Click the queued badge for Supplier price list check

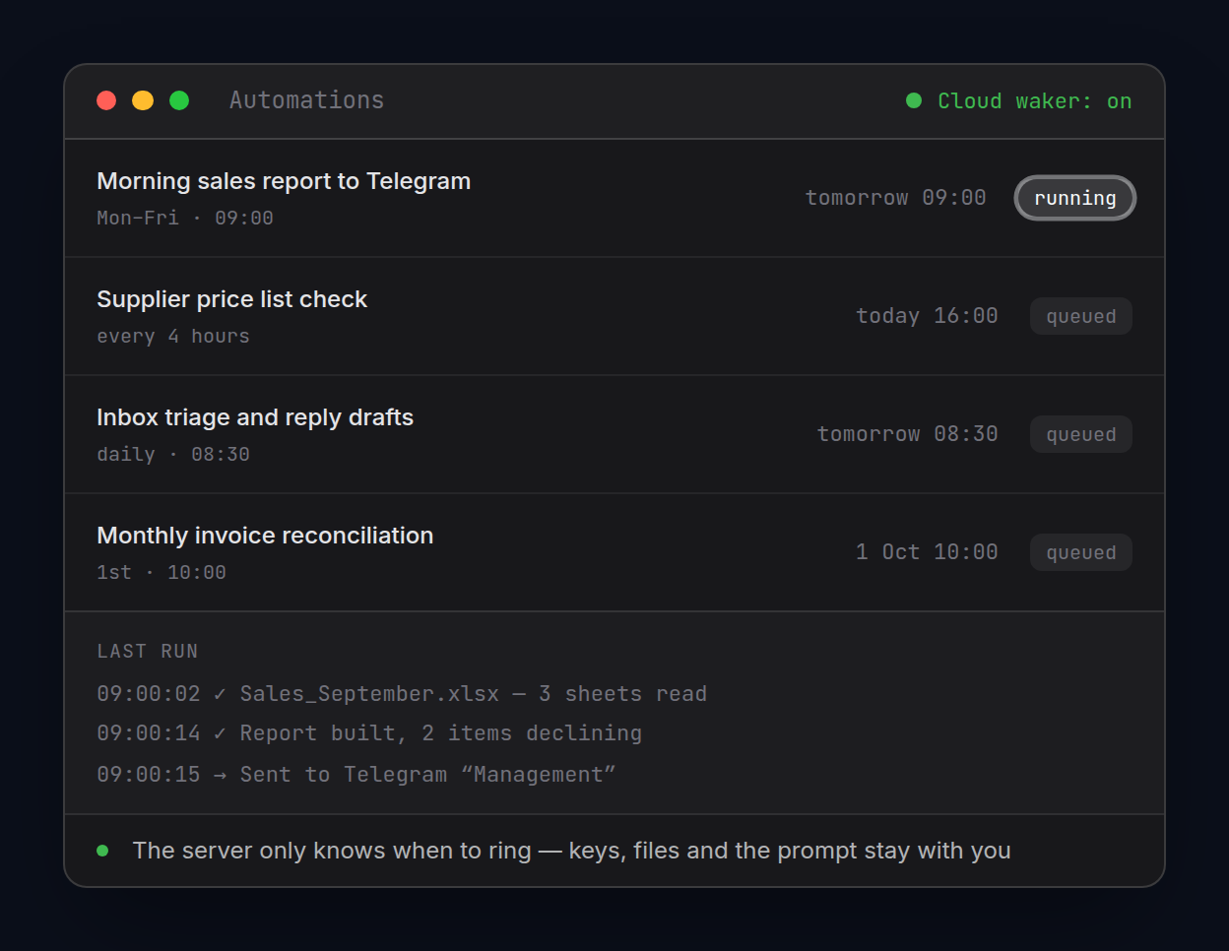point(1081,316)
